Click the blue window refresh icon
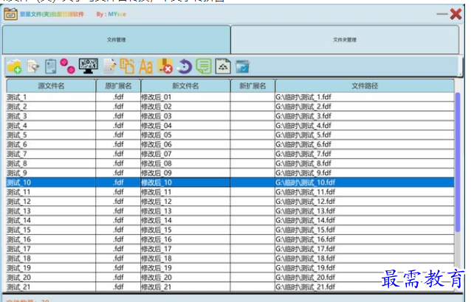471x302 pixels. click(242, 66)
